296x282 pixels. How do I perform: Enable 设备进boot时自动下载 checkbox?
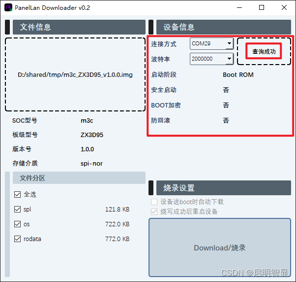(154, 202)
